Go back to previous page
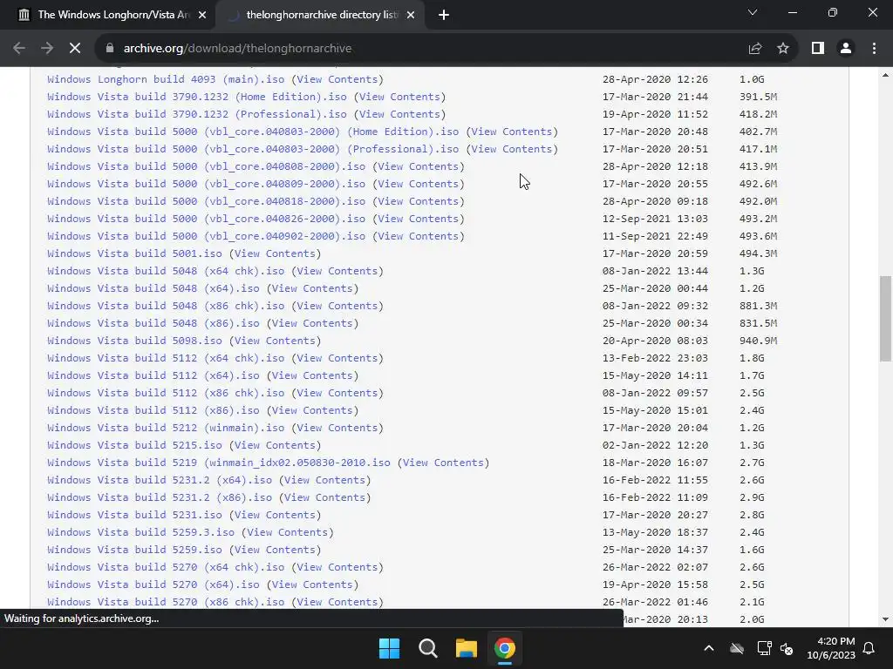 (19, 49)
